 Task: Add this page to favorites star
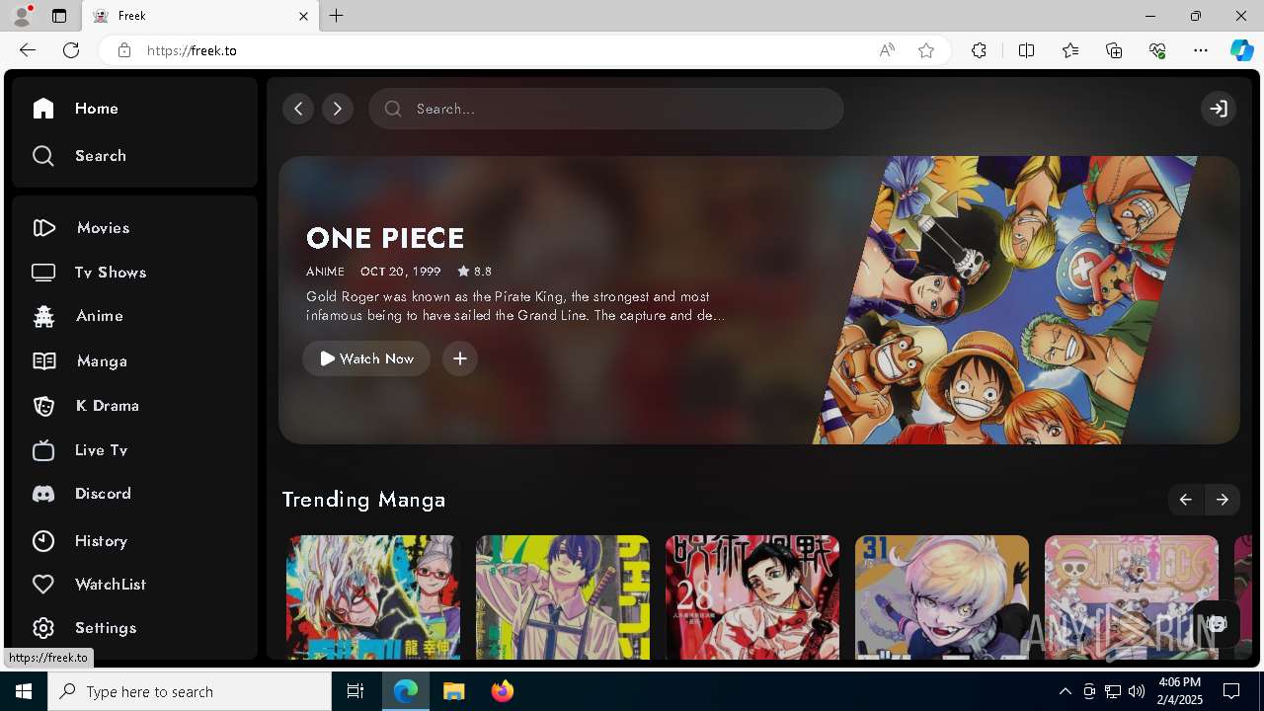tap(926, 50)
